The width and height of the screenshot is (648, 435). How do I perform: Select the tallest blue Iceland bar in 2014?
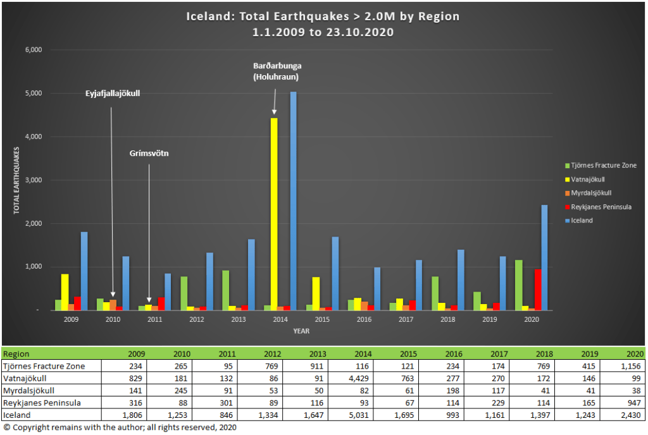point(293,202)
